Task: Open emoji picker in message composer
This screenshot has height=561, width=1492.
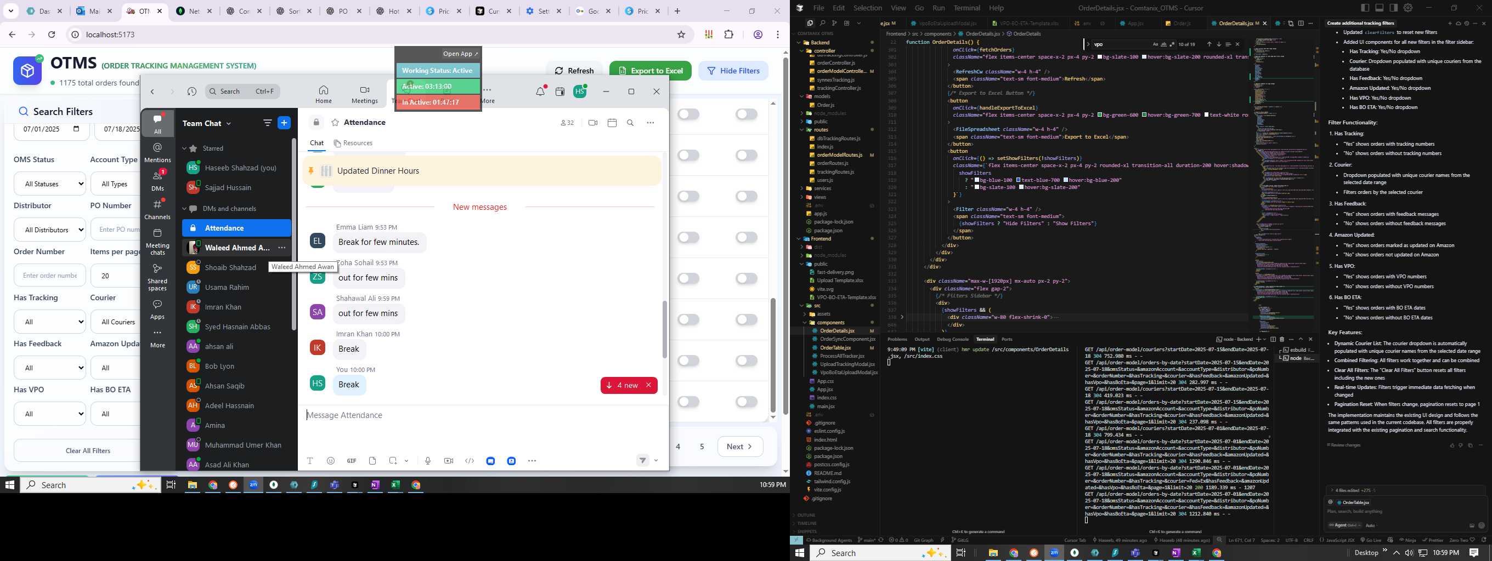Action: point(331,461)
